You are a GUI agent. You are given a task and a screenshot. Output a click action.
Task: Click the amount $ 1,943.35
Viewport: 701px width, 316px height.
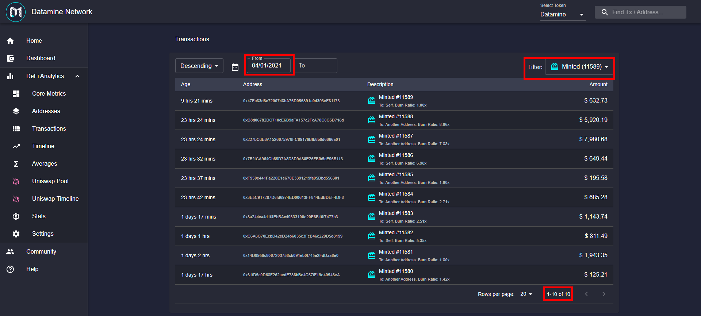[x=593, y=255]
